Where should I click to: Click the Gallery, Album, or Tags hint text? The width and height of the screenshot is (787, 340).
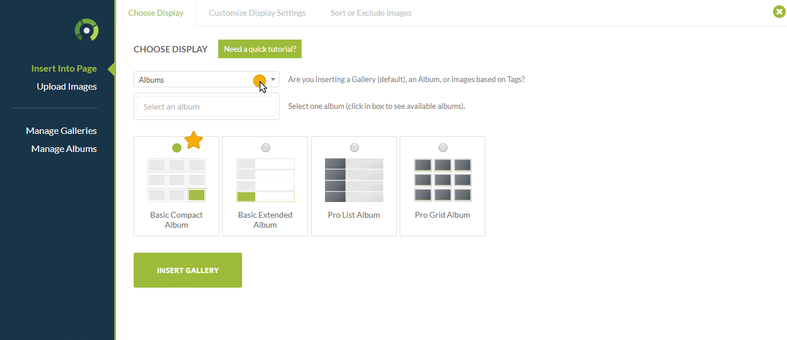[x=407, y=80]
